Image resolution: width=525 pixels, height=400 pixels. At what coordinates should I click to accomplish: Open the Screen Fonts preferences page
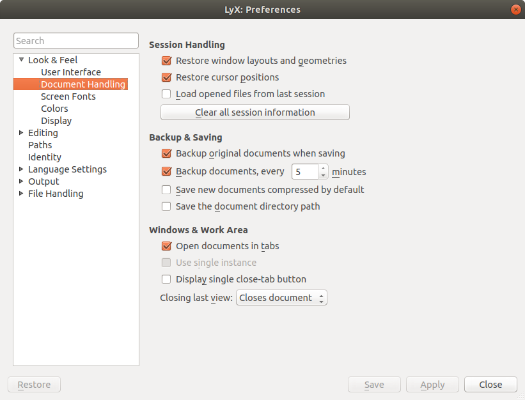tap(68, 96)
